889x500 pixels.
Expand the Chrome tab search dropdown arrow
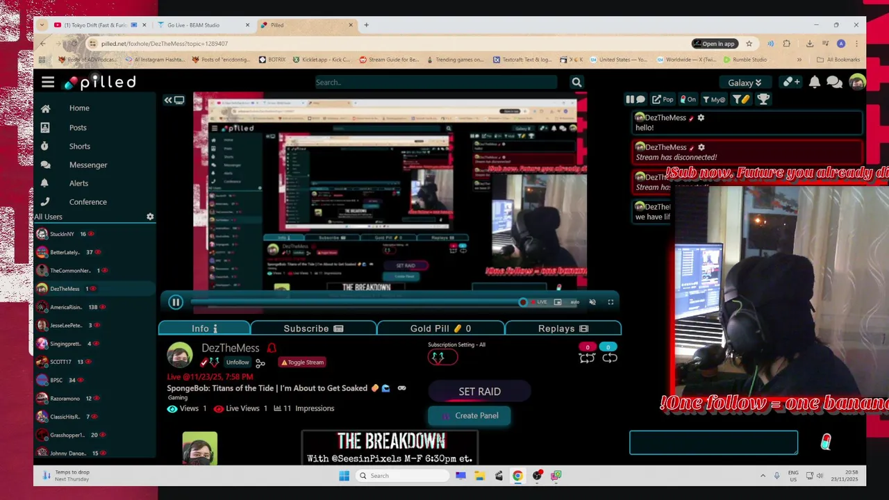point(42,25)
